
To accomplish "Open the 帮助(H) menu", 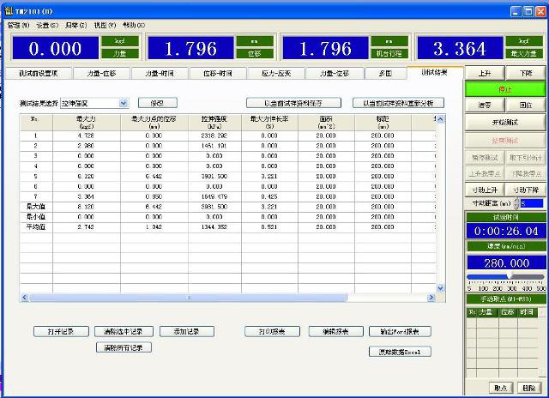I will tap(134, 25).
